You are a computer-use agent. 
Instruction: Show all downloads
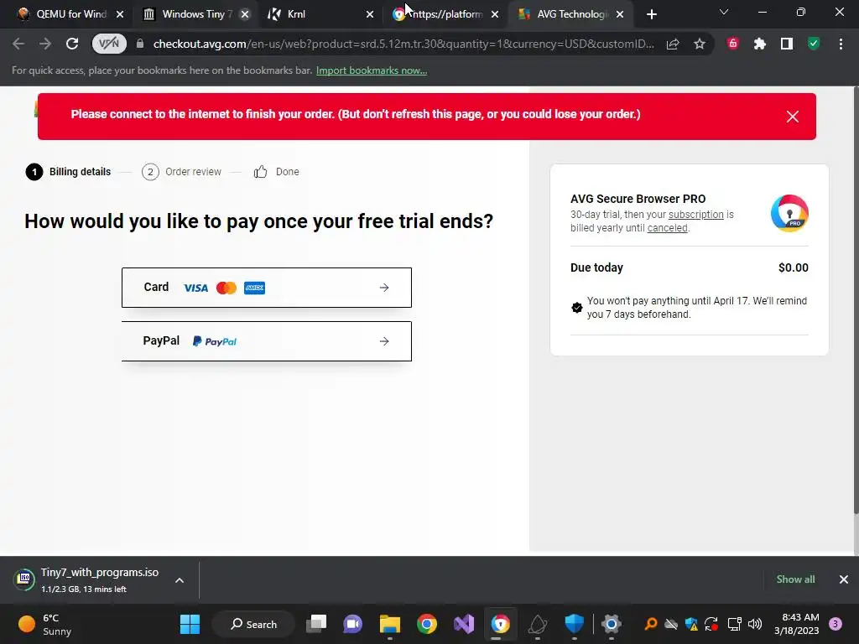795,579
